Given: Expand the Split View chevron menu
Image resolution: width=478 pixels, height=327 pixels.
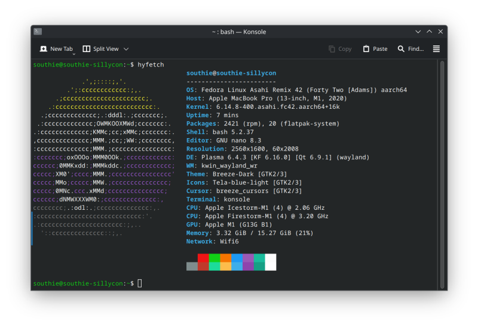Looking at the screenshot, I should click(x=126, y=49).
